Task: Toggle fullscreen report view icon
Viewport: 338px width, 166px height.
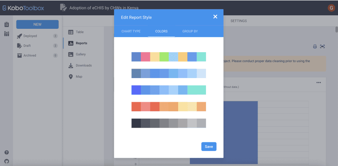Action: (322, 46)
